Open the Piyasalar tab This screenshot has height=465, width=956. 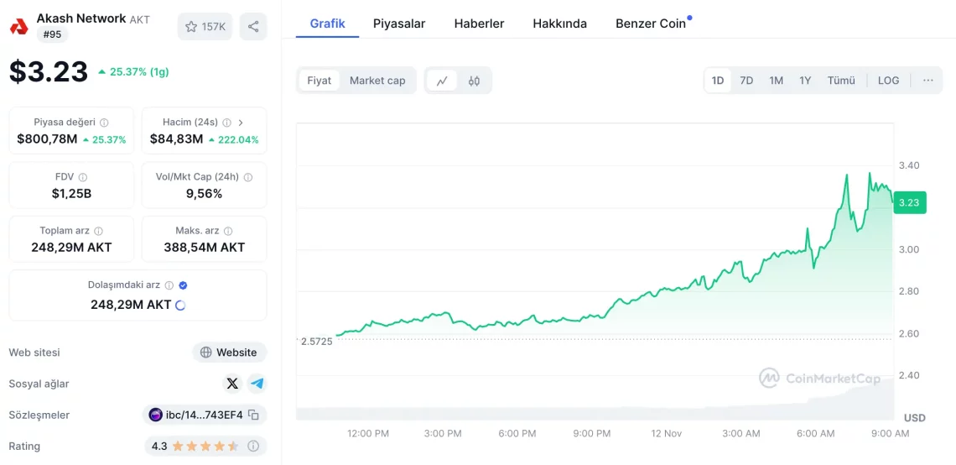(x=399, y=24)
